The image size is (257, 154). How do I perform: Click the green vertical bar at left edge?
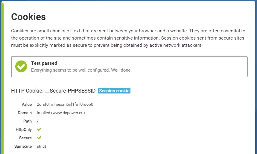click(2, 78)
